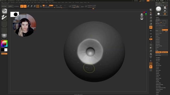The height and width of the screenshot is (95, 170).
Task: Select the PolyMesh3D star tool
Action: pyautogui.click(x=165, y=11)
